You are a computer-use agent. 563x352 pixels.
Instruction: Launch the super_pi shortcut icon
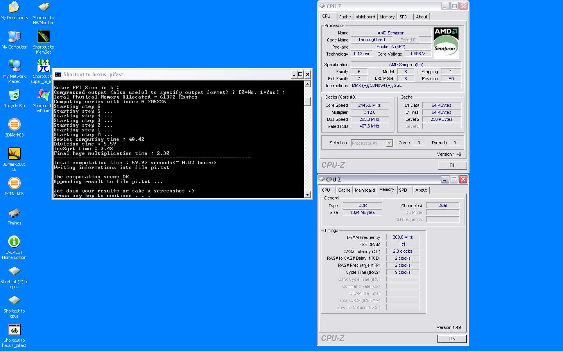pos(43,66)
